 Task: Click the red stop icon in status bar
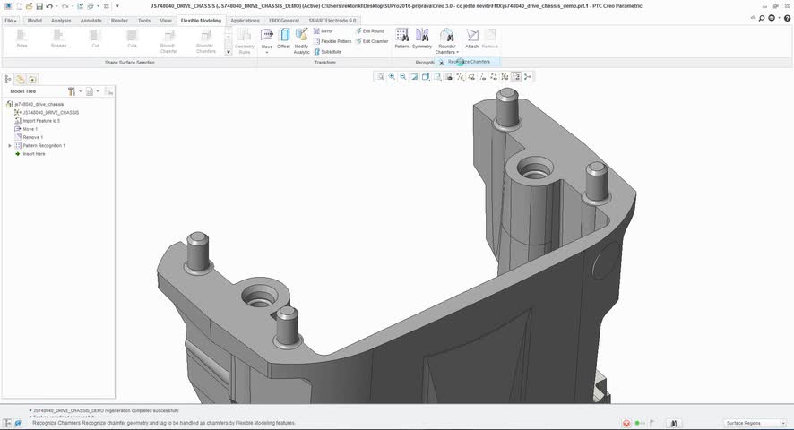626,423
